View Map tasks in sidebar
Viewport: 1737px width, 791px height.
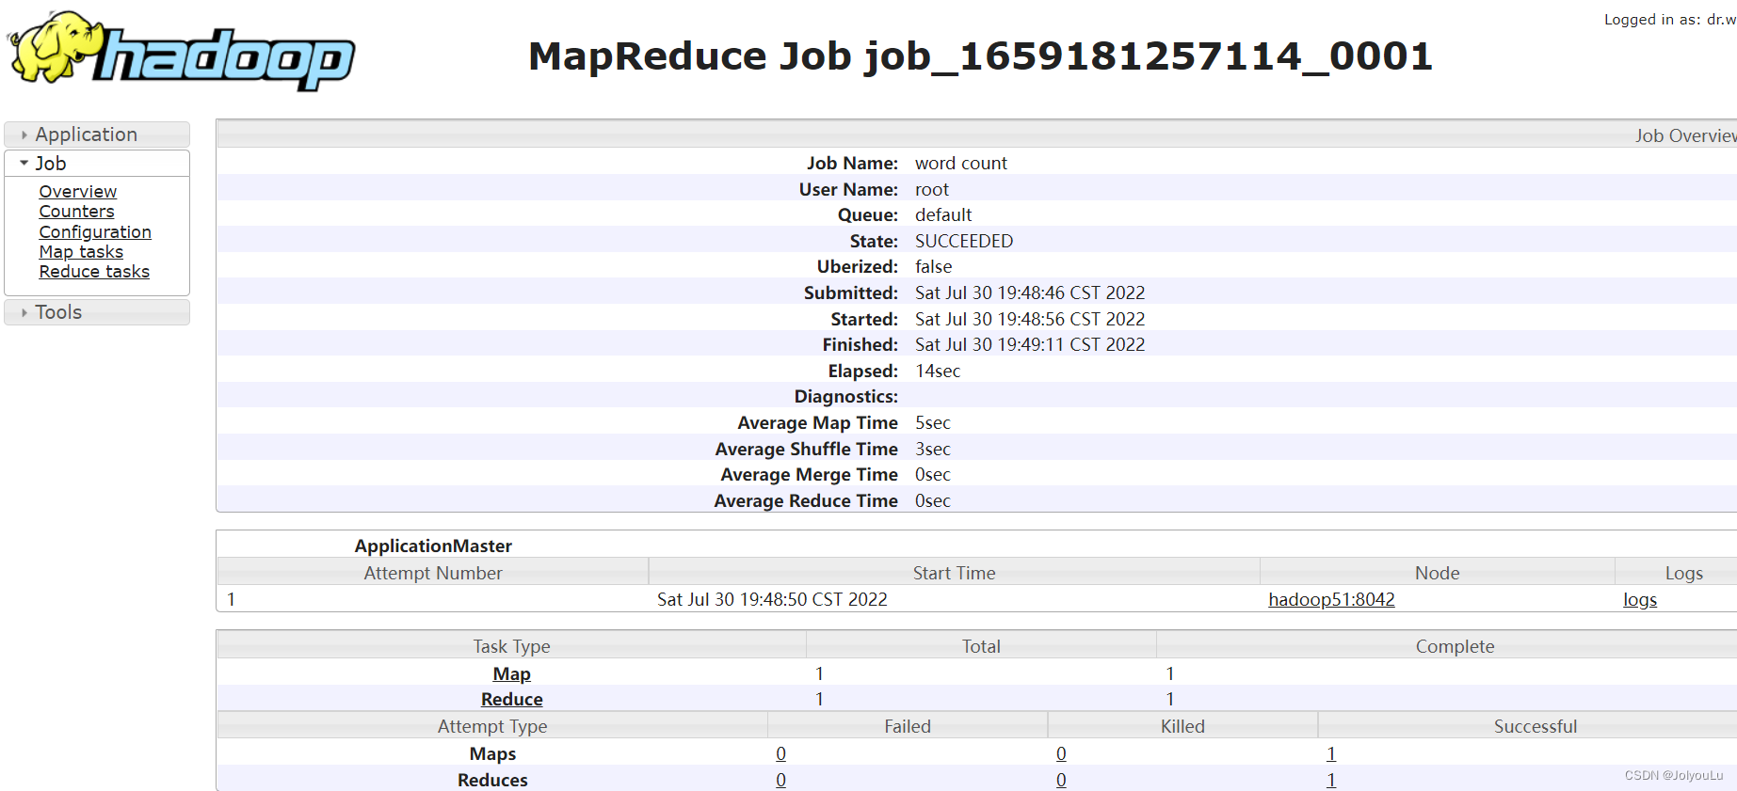pos(81,252)
